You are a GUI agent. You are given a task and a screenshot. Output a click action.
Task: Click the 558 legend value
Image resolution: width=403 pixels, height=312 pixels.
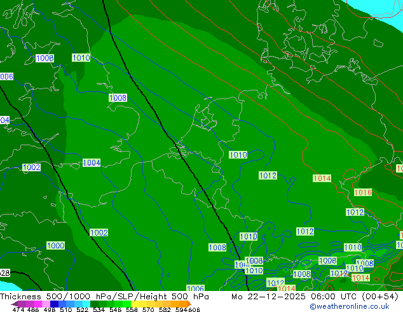[132, 309]
